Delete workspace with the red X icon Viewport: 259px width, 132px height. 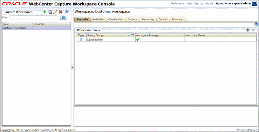click(x=60, y=12)
